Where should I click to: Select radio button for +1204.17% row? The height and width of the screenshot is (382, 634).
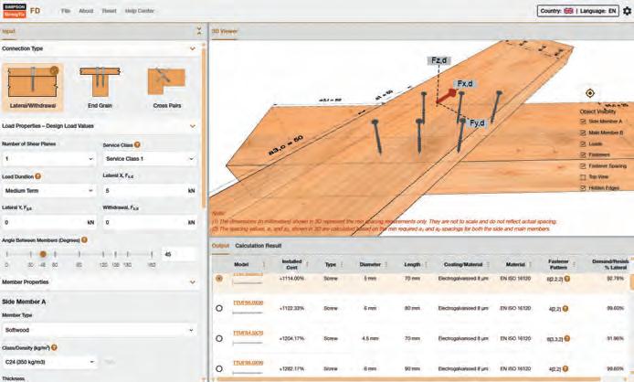(219, 338)
